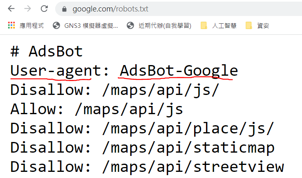The width and height of the screenshot is (302, 178).
Task: Open the 人工智慧 bookmarks folder
Action: coord(224,26)
